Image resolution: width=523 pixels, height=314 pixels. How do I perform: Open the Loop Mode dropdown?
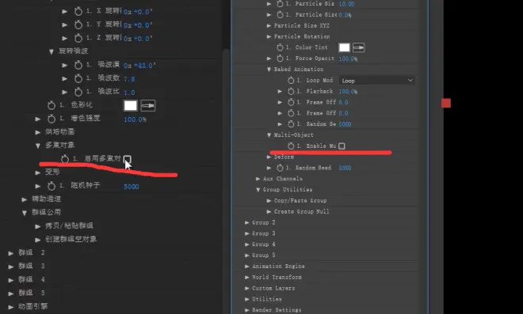point(377,80)
